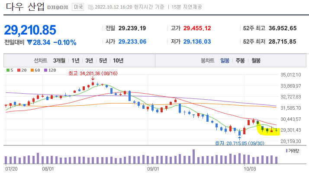Viewport: 309px width, 177px height.
Task: Click the blue down-triangle change indicator
Action: point(29,42)
